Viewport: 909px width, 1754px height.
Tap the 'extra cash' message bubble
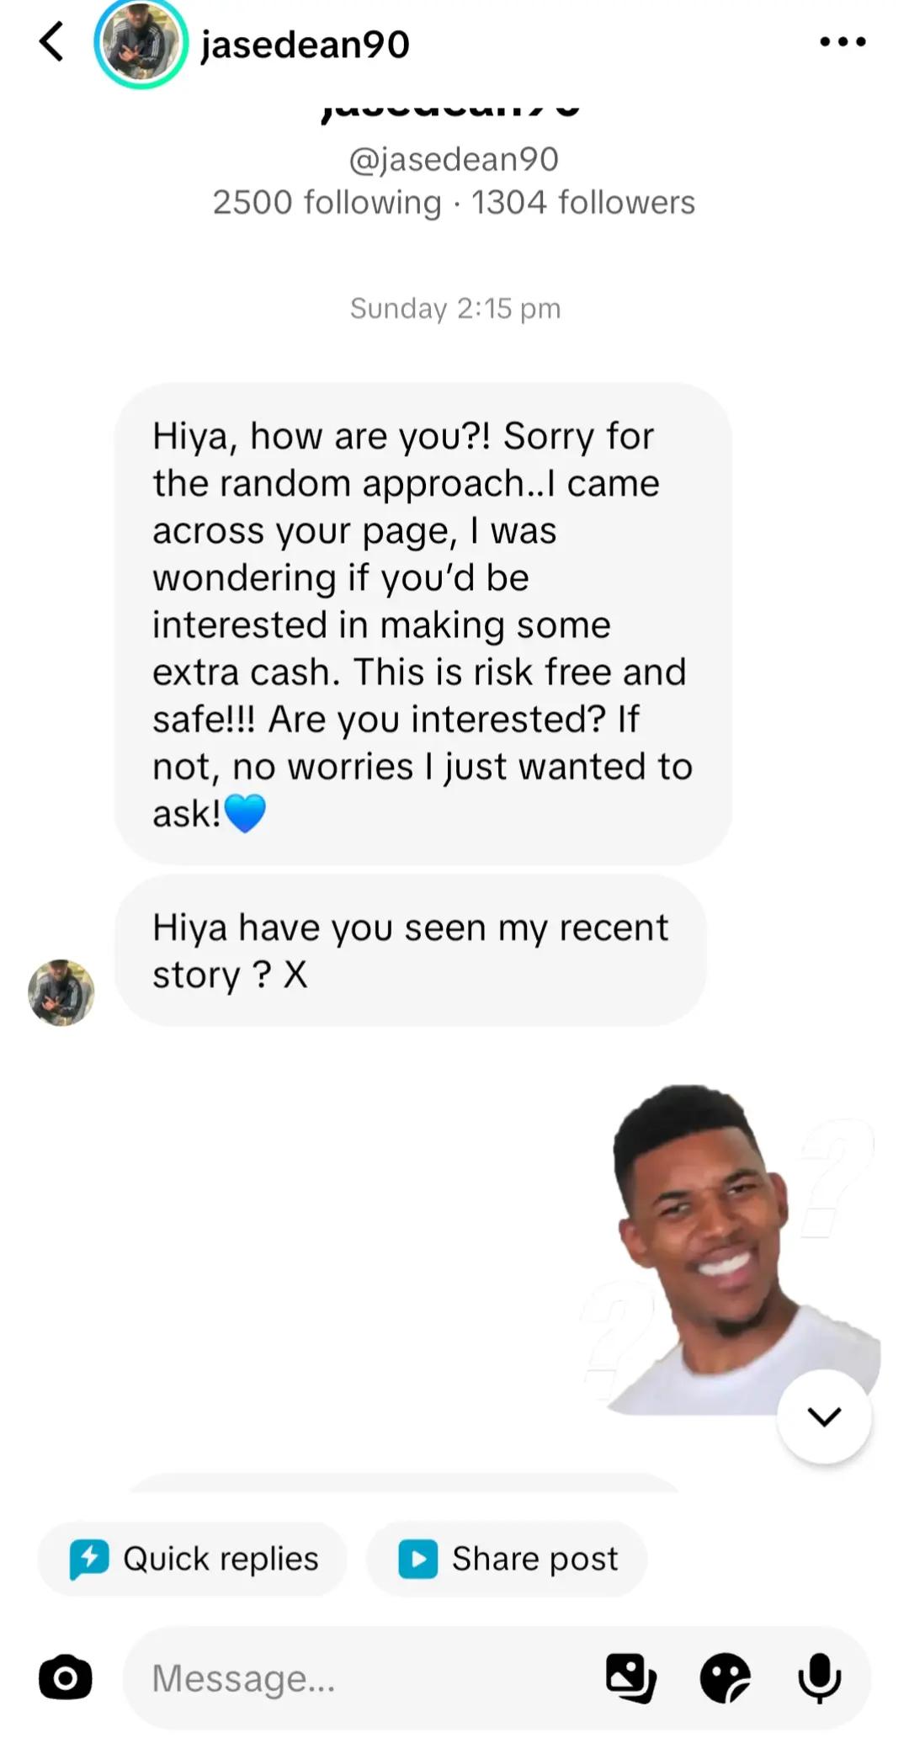point(423,624)
